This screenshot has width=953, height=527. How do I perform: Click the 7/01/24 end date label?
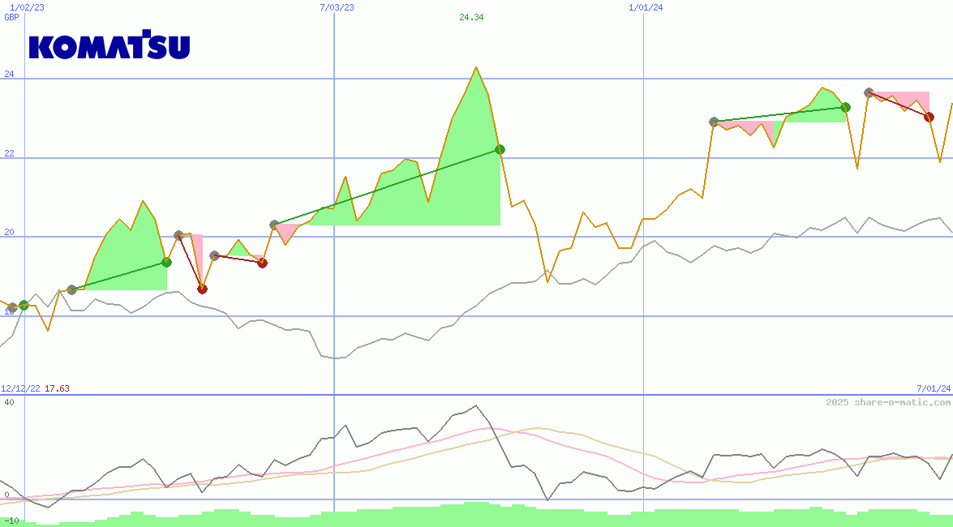(x=934, y=388)
